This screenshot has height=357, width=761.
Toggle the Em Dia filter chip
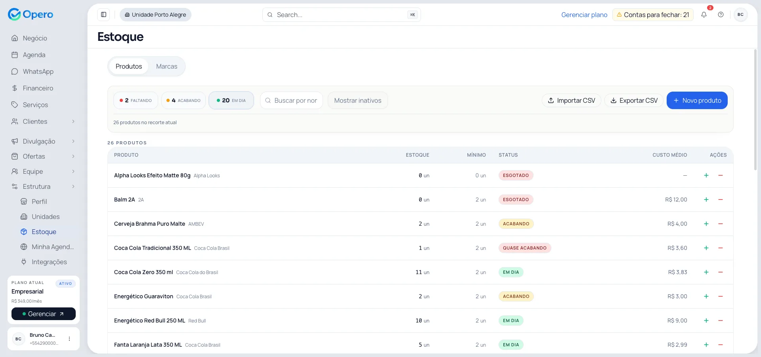tap(231, 100)
